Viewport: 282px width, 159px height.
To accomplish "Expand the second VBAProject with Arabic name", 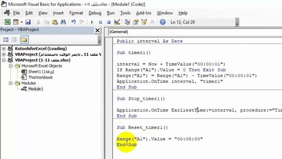I will (x=4, y=54).
